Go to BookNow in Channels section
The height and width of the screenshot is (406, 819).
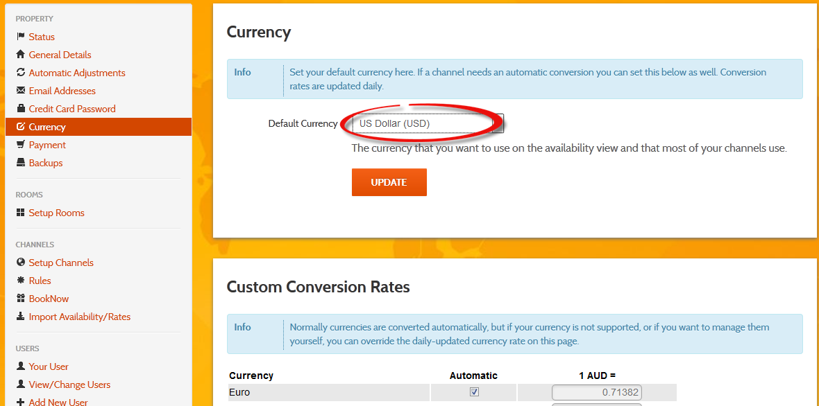coord(49,299)
